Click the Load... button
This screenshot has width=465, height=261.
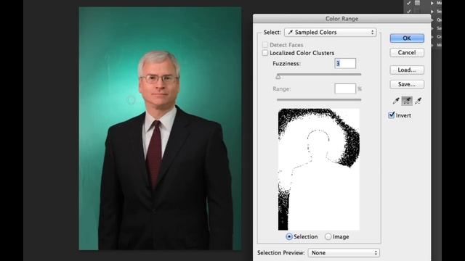click(407, 70)
